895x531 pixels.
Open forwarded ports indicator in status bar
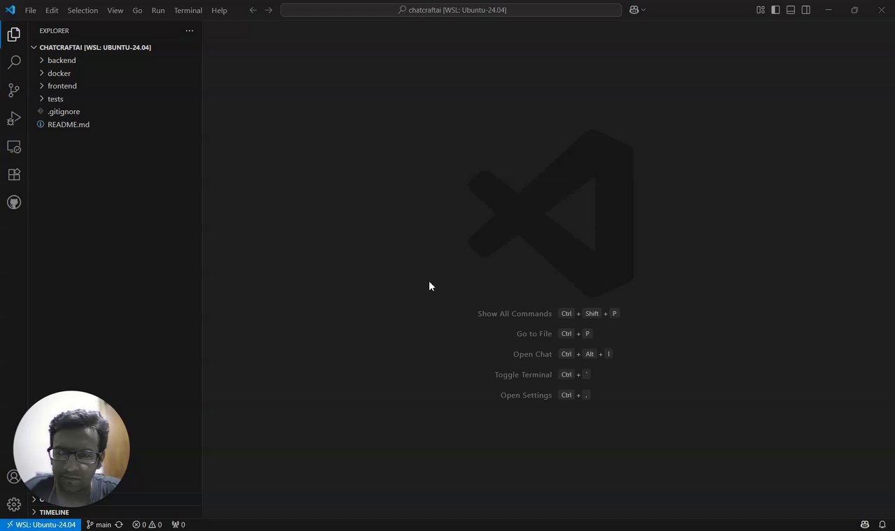coord(178,525)
